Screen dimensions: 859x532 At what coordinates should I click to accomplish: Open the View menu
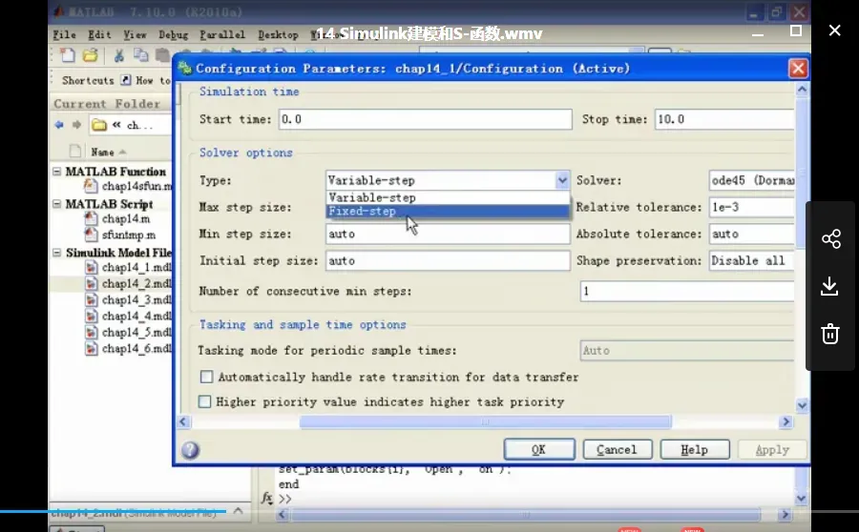coord(135,34)
